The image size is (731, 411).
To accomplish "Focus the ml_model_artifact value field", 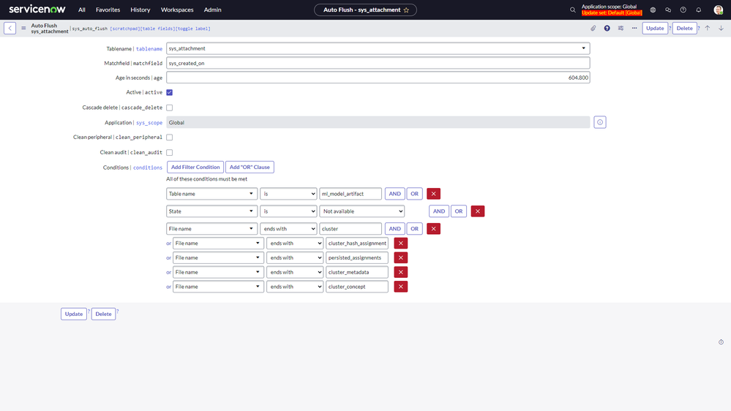I will (350, 193).
